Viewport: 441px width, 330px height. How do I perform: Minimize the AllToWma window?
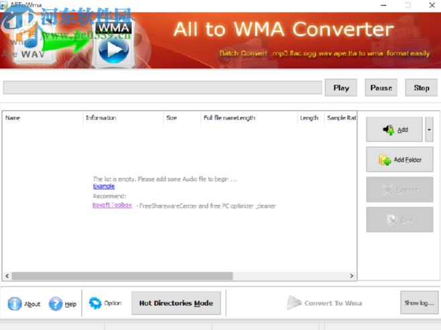coord(383,5)
